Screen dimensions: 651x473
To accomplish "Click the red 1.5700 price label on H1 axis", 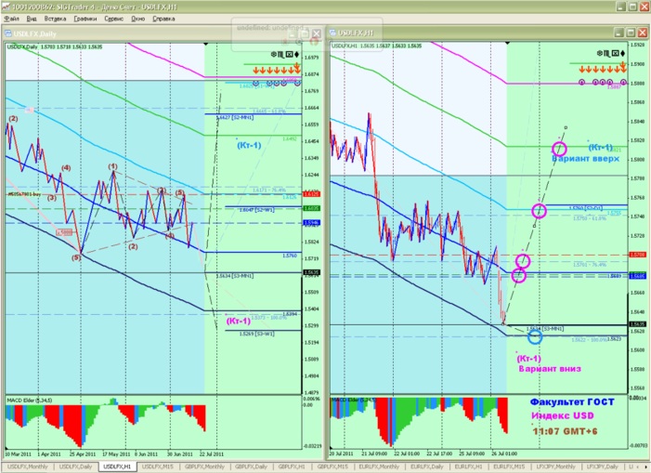I will pos(636,254).
